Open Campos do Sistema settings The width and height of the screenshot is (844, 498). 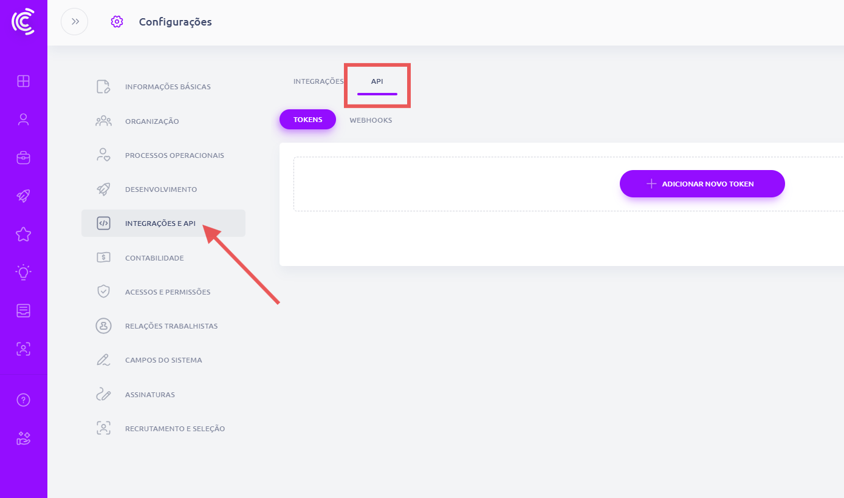163,360
